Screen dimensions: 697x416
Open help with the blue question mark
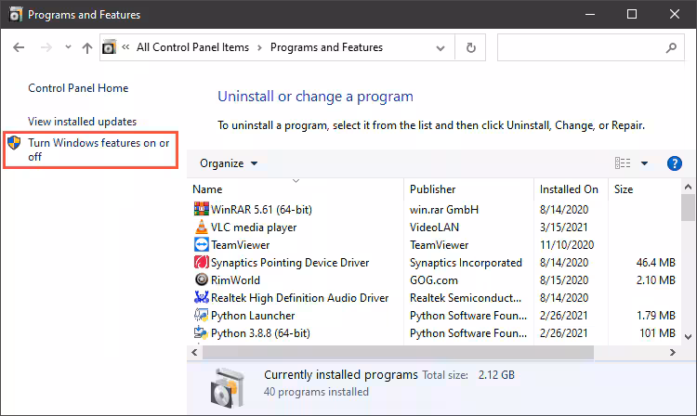tap(675, 163)
